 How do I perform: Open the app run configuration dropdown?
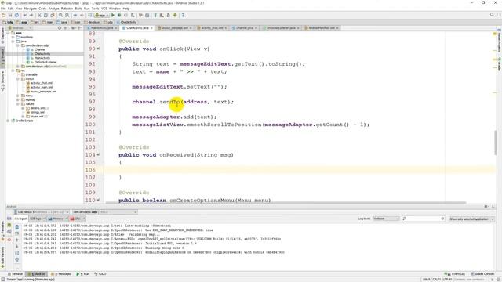101,15
